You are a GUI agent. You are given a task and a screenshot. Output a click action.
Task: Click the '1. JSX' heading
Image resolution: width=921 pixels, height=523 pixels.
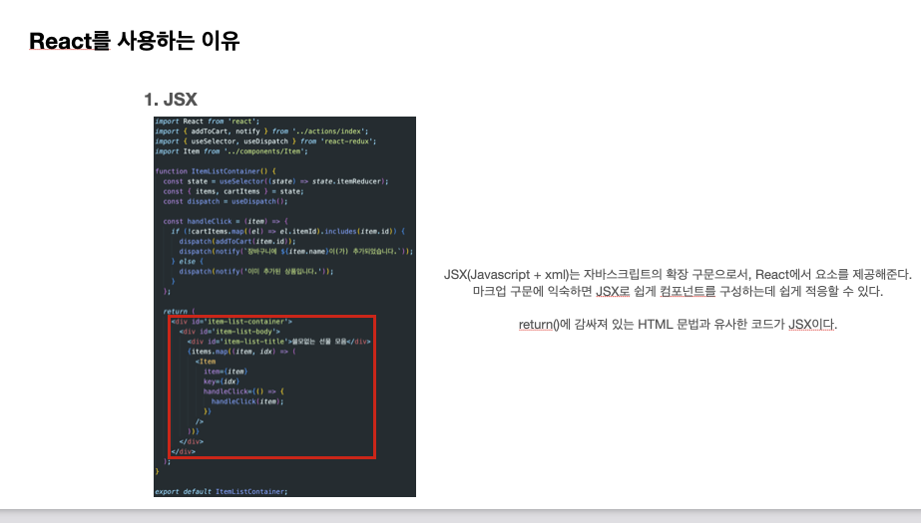pos(171,99)
